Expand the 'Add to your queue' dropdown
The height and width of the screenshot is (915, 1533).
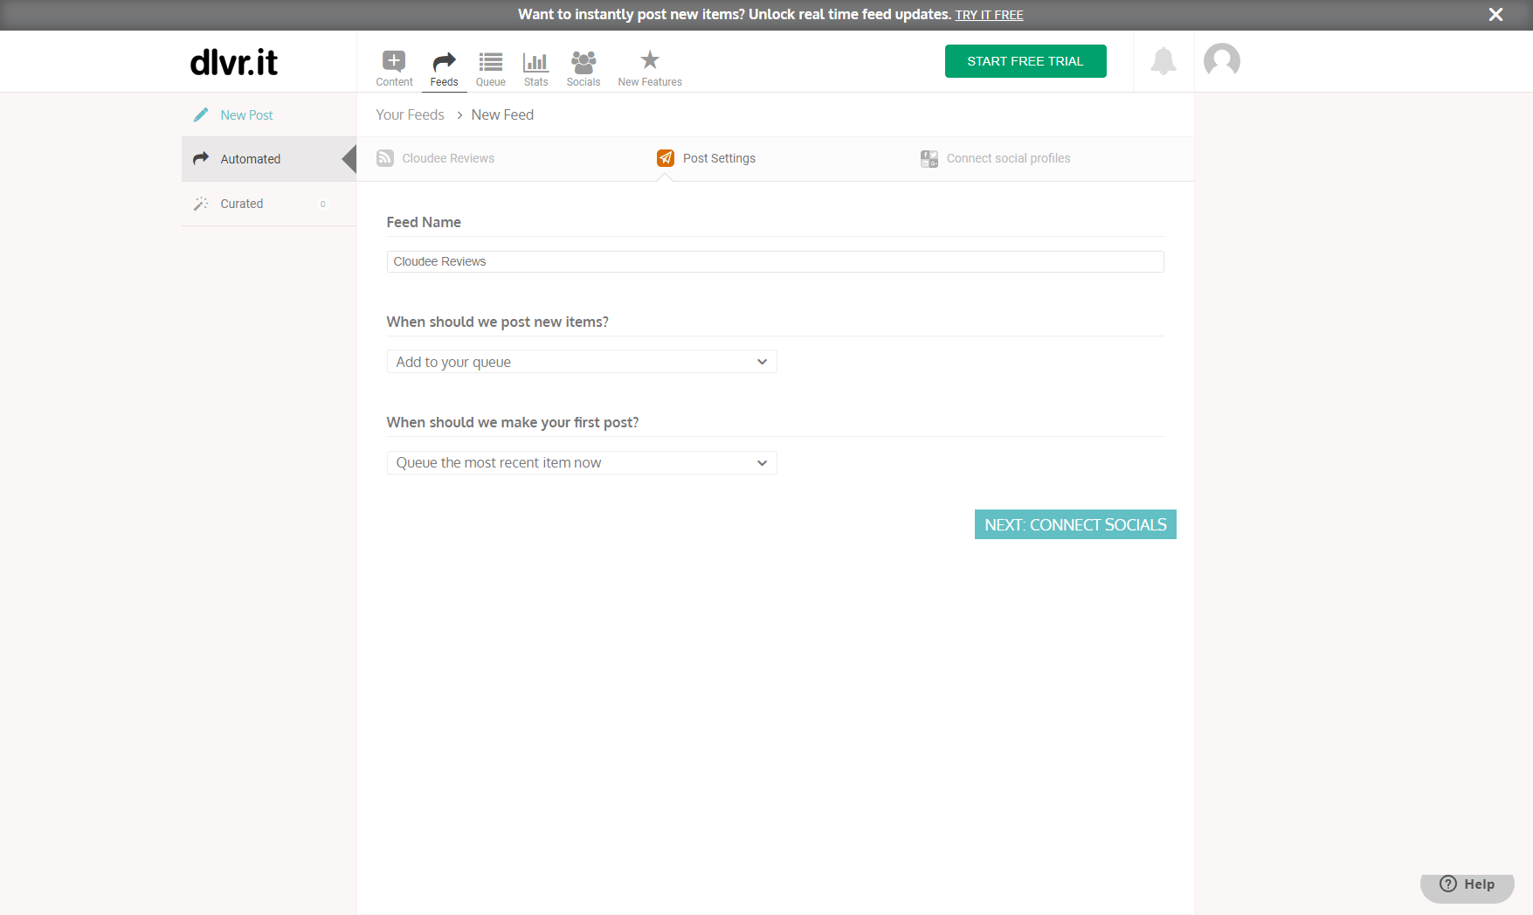[582, 362]
